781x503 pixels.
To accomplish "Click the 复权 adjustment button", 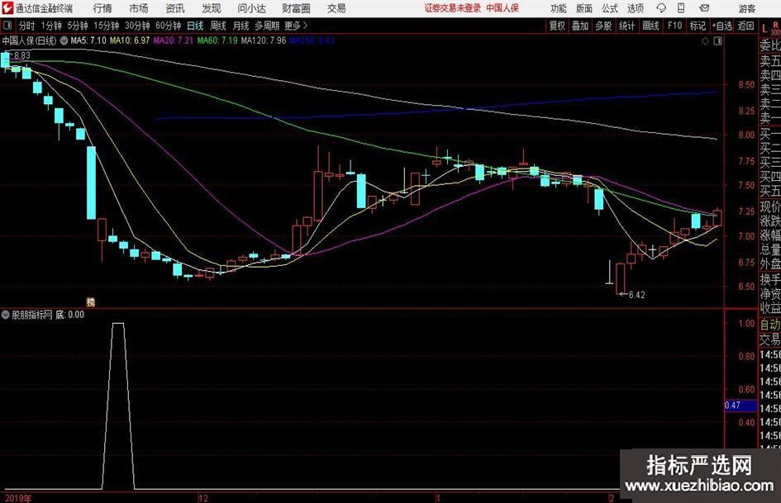I will [557, 26].
